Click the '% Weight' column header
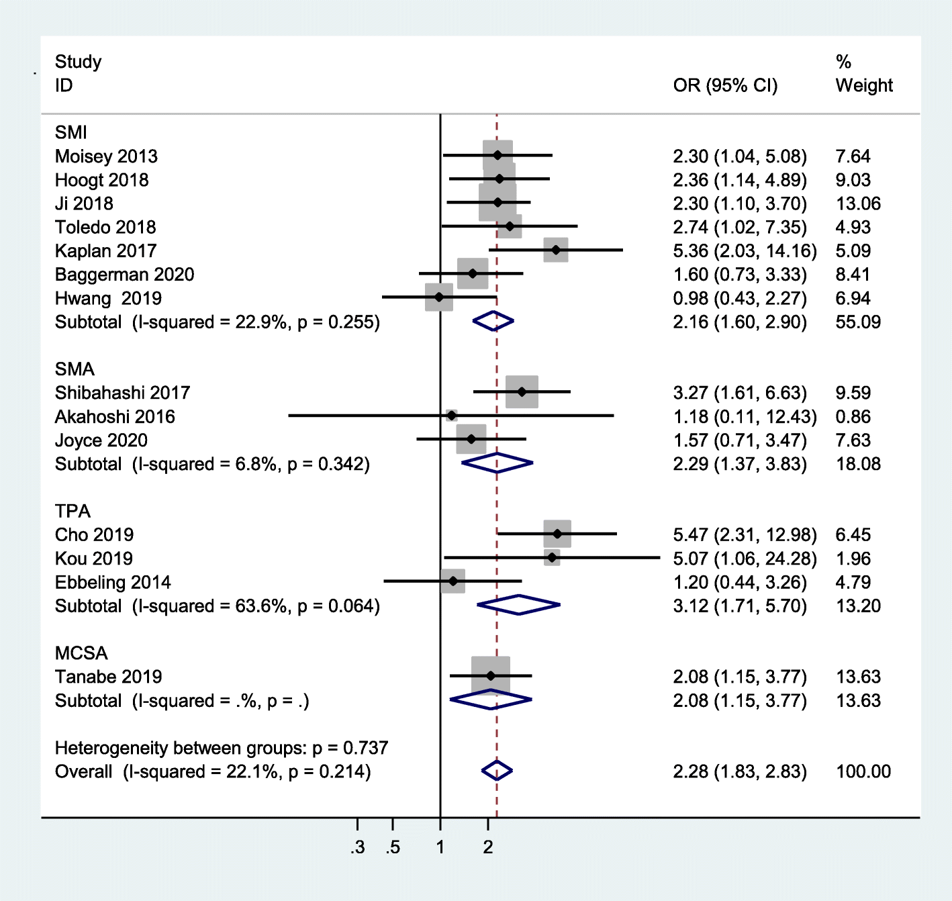The height and width of the screenshot is (901, 952). (x=864, y=74)
